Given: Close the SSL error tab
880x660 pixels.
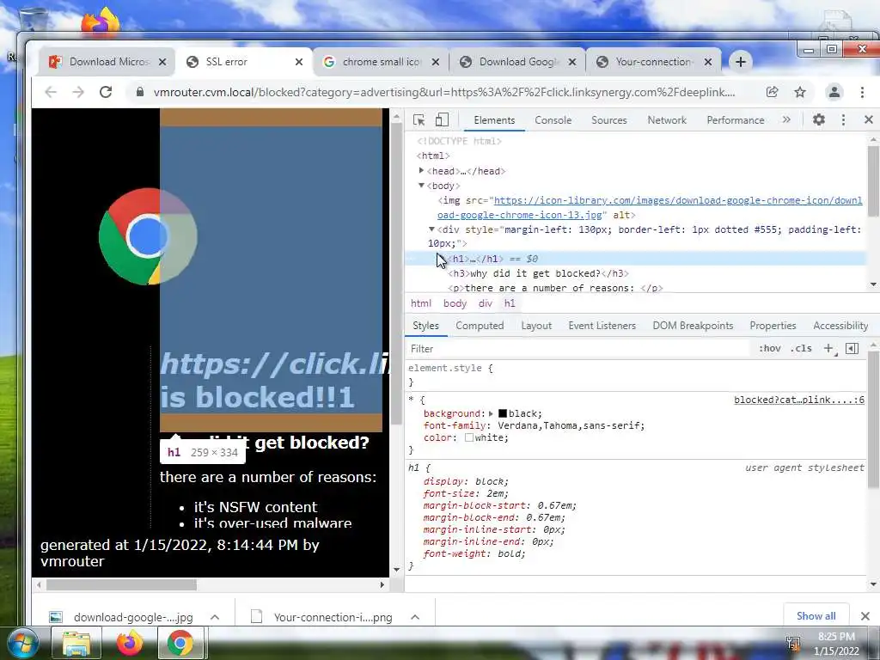Looking at the screenshot, I should [x=299, y=62].
